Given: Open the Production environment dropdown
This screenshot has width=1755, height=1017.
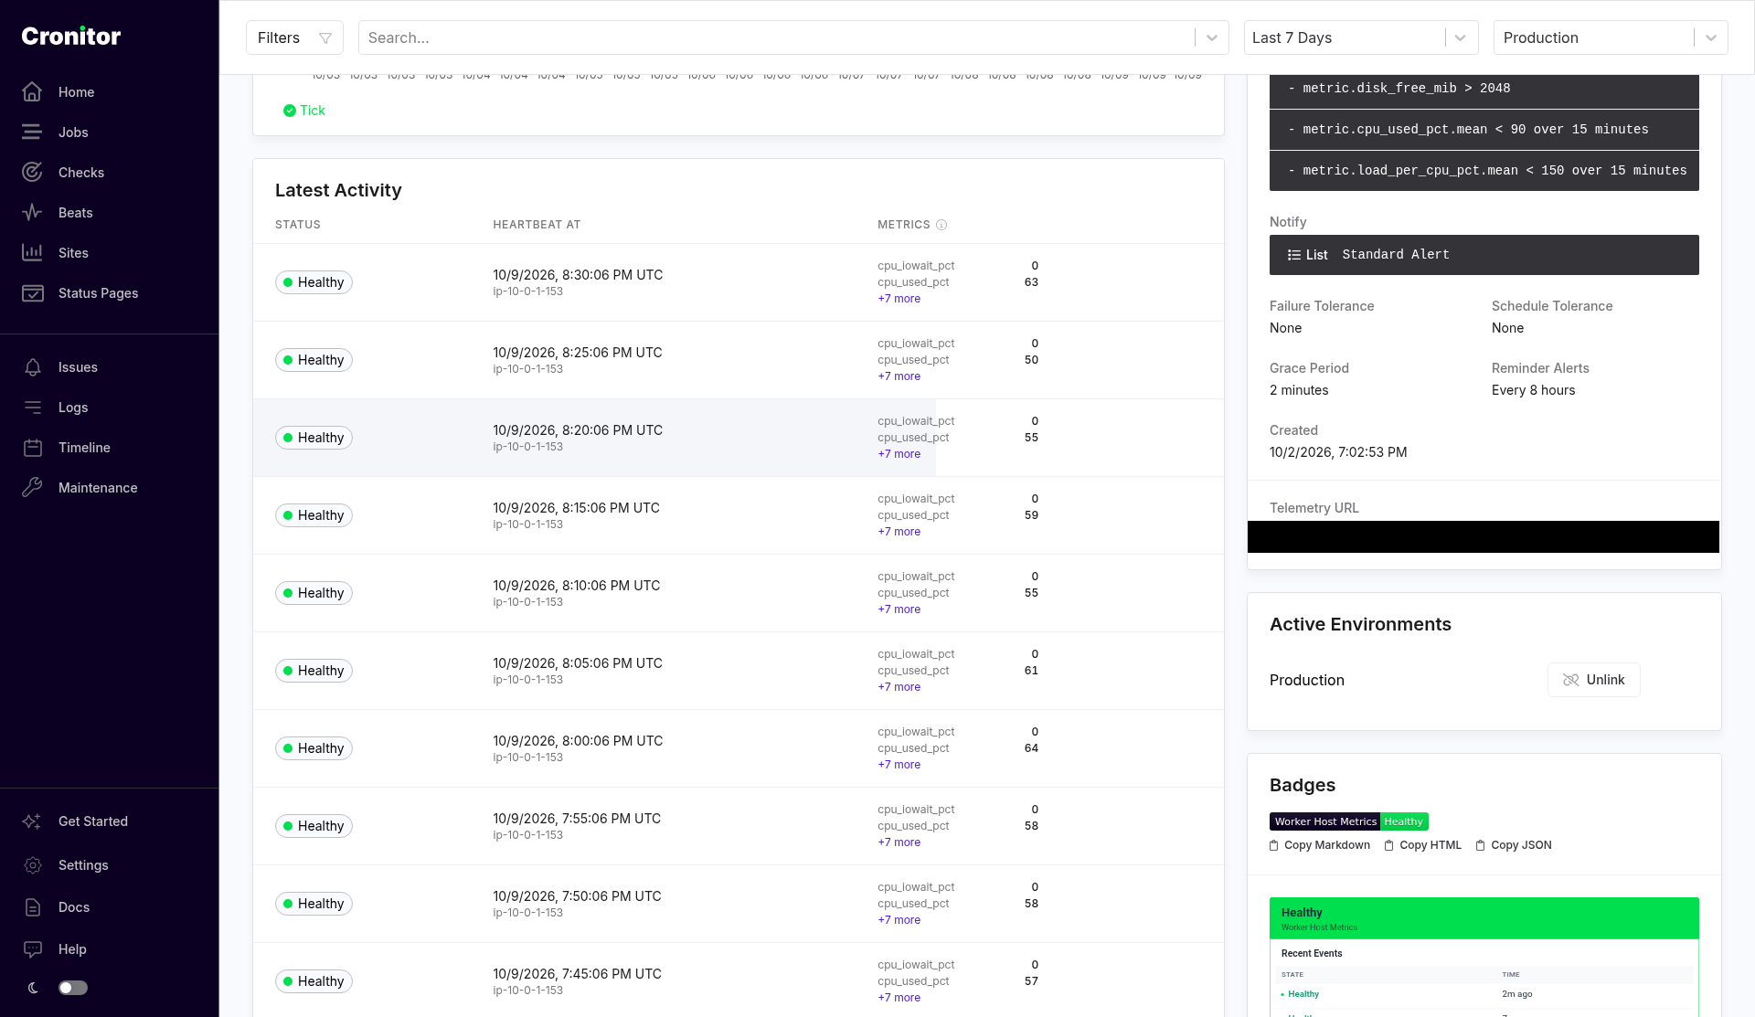Looking at the screenshot, I should pyautogui.click(x=1611, y=37).
